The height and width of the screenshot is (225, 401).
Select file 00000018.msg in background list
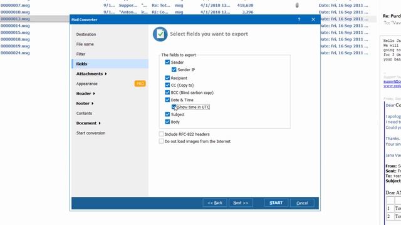click(x=15, y=39)
